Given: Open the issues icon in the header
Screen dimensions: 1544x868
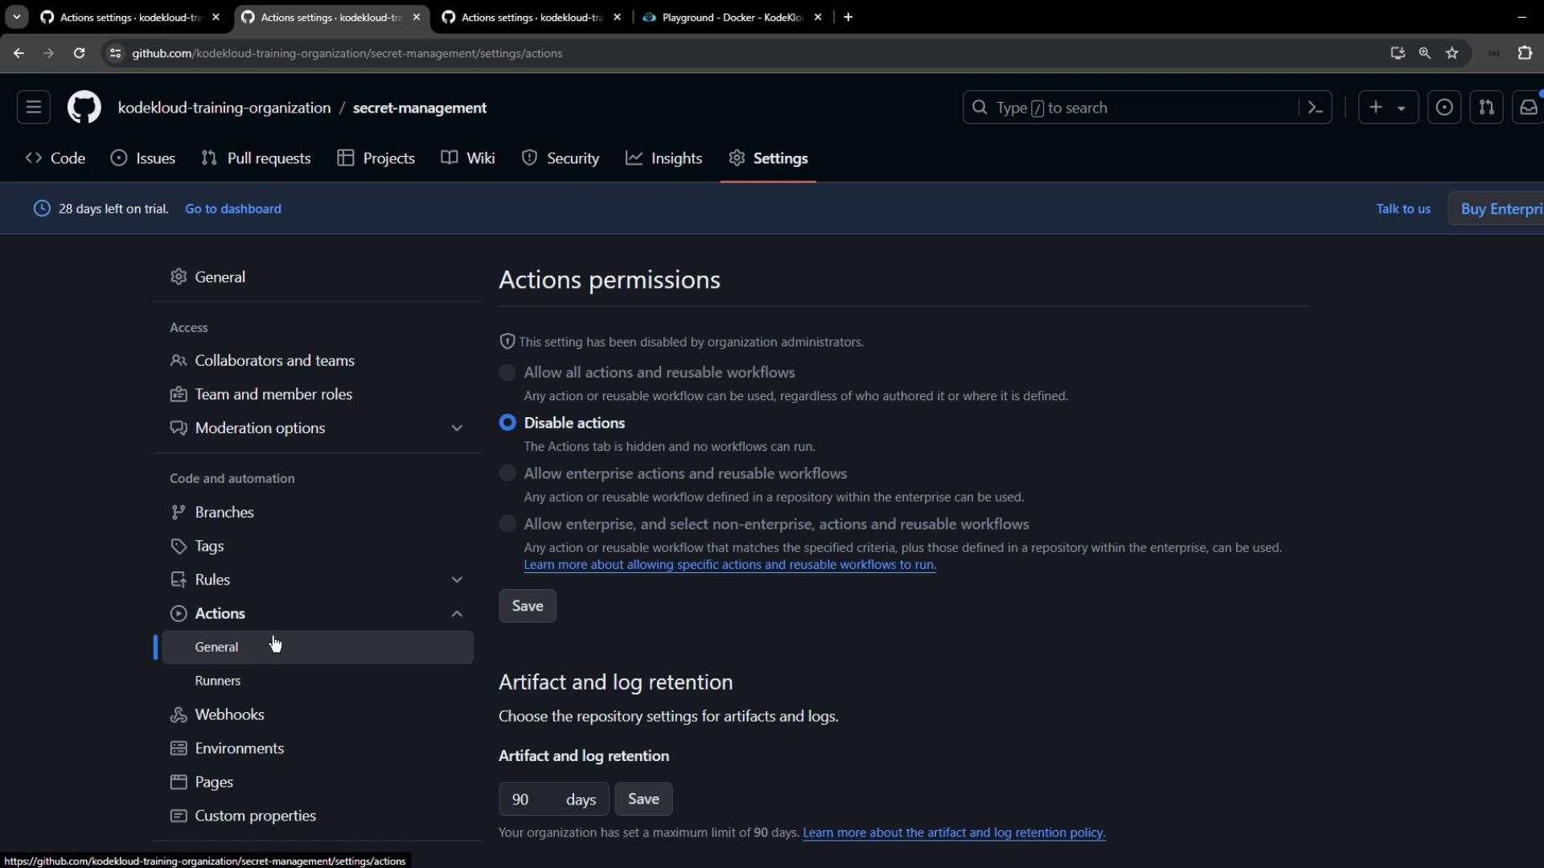Looking at the screenshot, I should tap(1444, 108).
